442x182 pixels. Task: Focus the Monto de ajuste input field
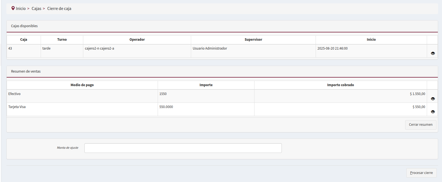pyautogui.click(x=183, y=148)
